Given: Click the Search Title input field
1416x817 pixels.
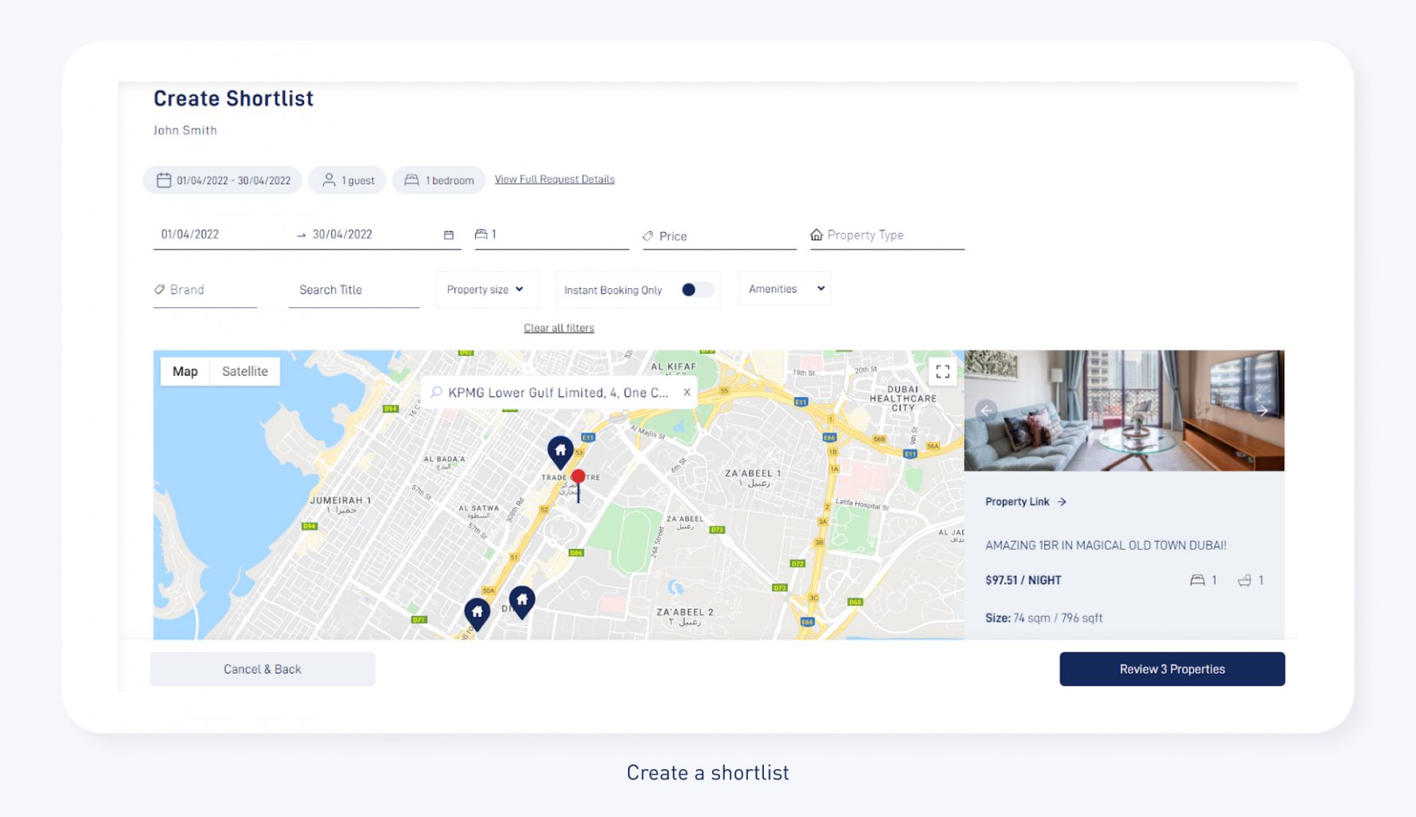Looking at the screenshot, I should (353, 290).
